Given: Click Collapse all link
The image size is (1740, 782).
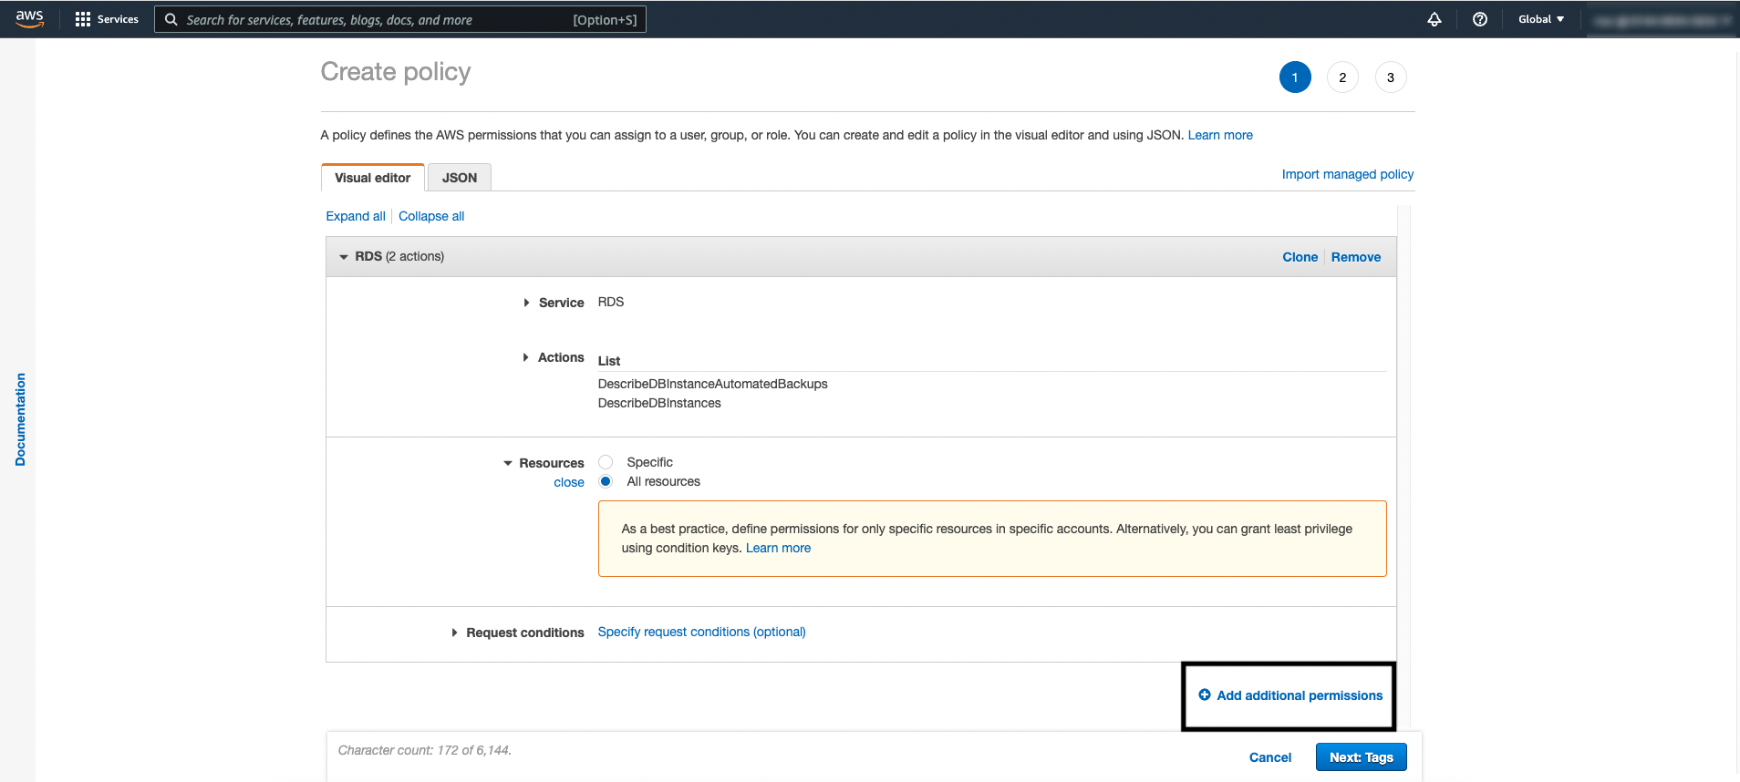Looking at the screenshot, I should [431, 216].
